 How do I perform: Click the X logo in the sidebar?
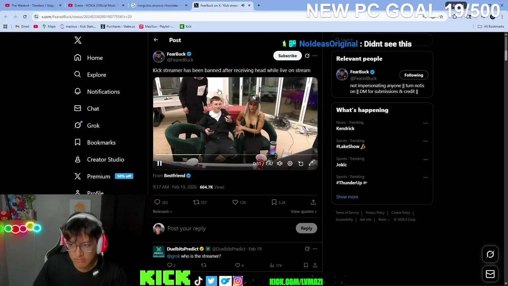pos(78,40)
